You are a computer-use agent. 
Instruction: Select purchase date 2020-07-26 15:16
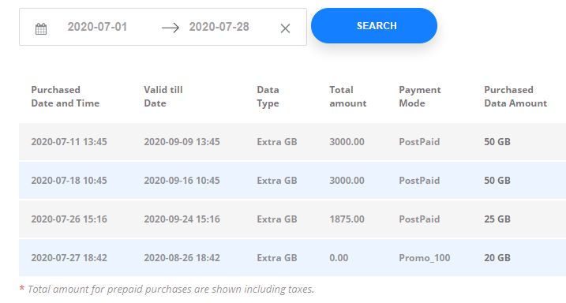tap(69, 219)
